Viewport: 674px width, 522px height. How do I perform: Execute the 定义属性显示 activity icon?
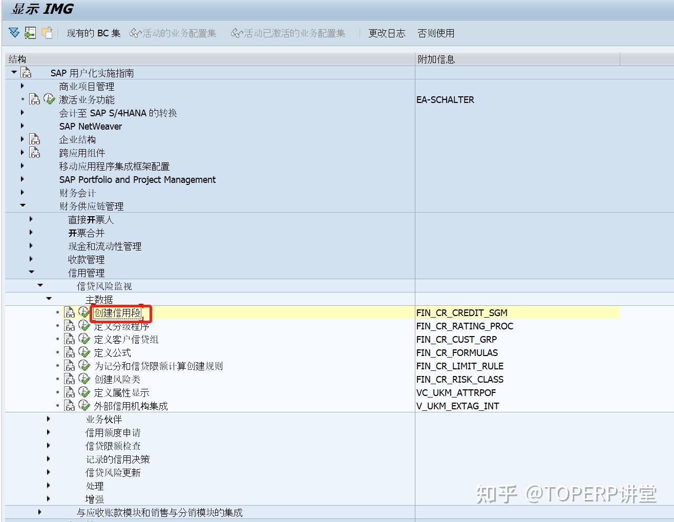tap(84, 392)
